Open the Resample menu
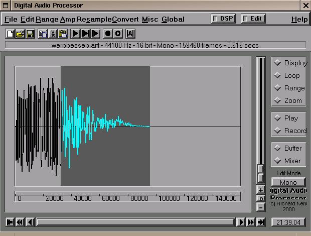 tap(94, 19)
